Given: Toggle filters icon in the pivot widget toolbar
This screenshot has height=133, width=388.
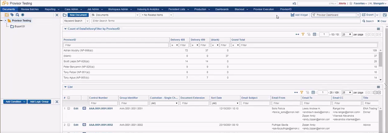Looking at the screenshot, I should tap(303, 35).
